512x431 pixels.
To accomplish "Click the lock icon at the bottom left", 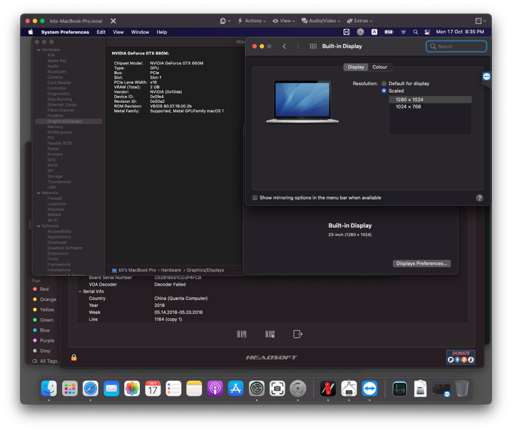I will click(74, 357).
